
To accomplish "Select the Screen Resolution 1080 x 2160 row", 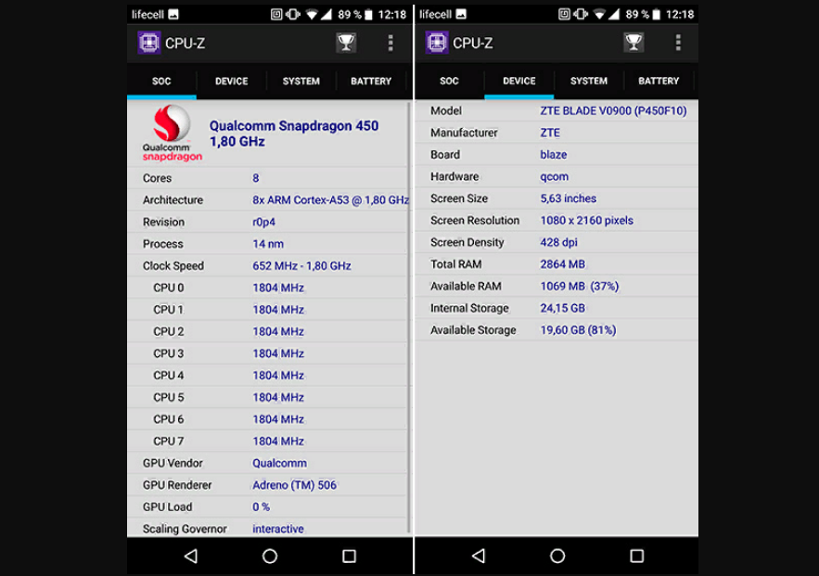I will tap(557, 221).
